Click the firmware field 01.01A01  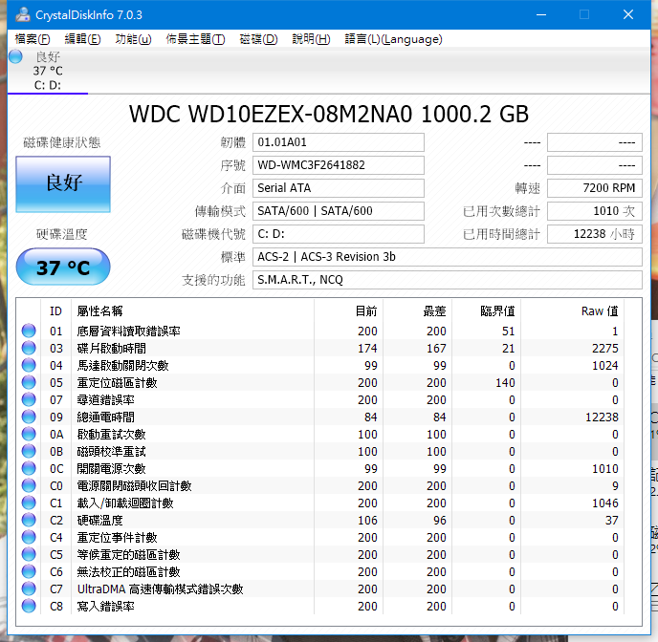point(338,142)
